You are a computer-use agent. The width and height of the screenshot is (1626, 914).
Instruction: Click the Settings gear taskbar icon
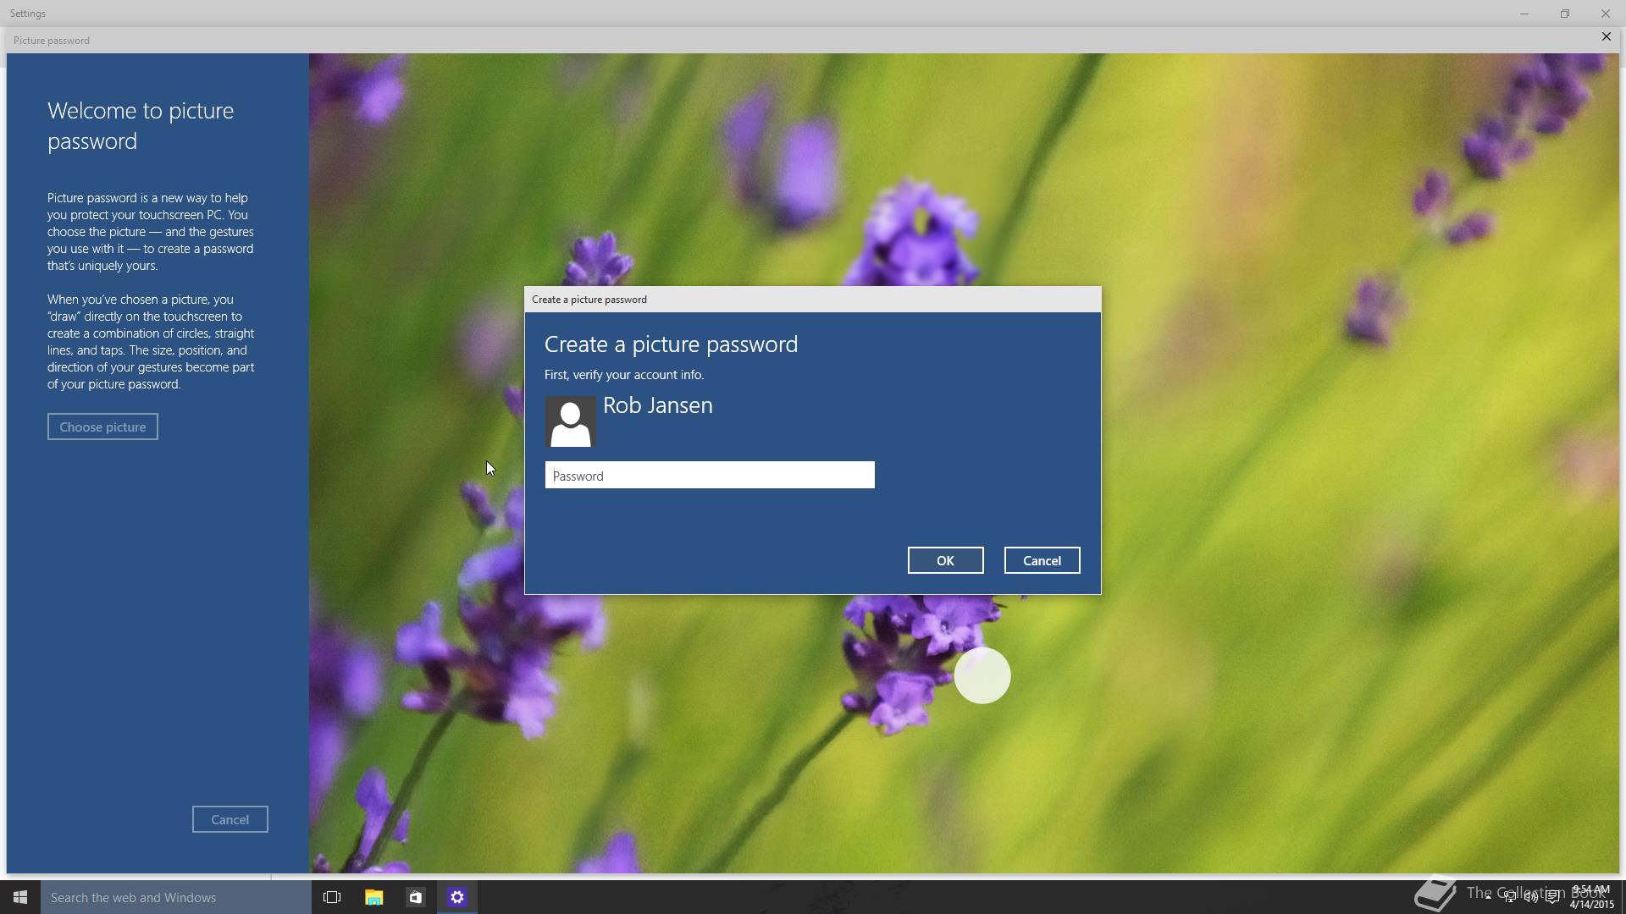(x=457, y=897)
